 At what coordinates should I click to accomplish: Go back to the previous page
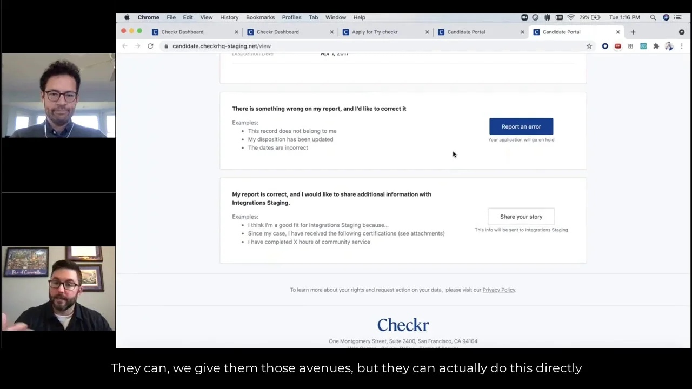coord(125,46)
